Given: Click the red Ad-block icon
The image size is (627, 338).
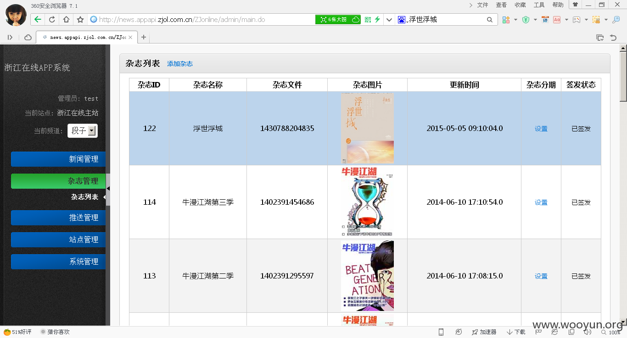Looking at the screenshot, I should [557, 20].
